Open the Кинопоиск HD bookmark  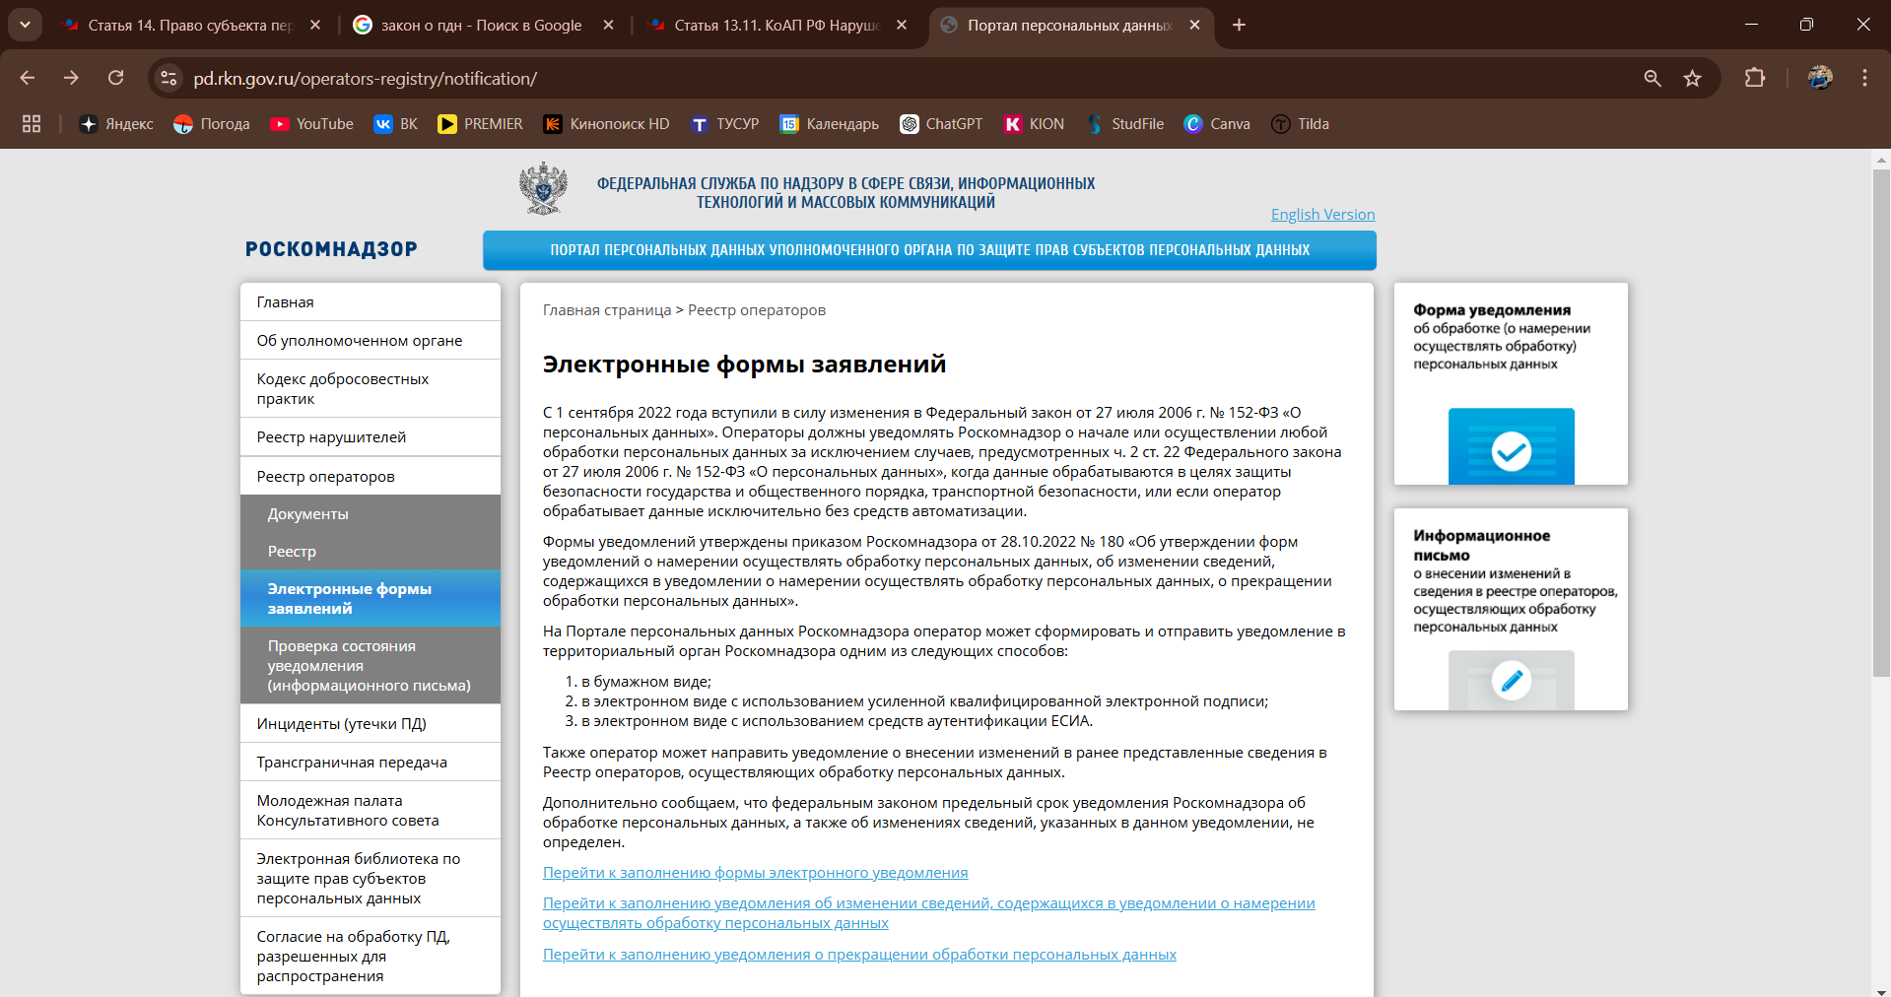pyautogui.click(x=606, y=124)
